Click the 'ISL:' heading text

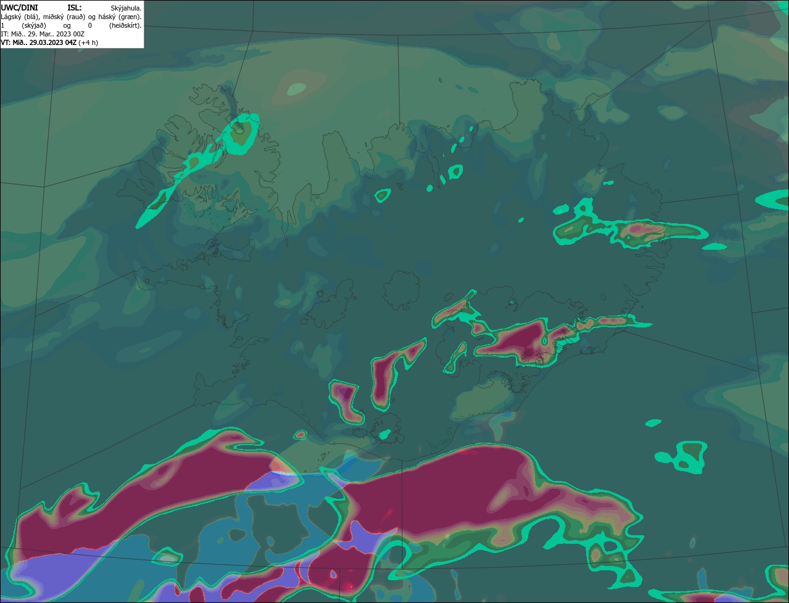(x=75, y=8)
